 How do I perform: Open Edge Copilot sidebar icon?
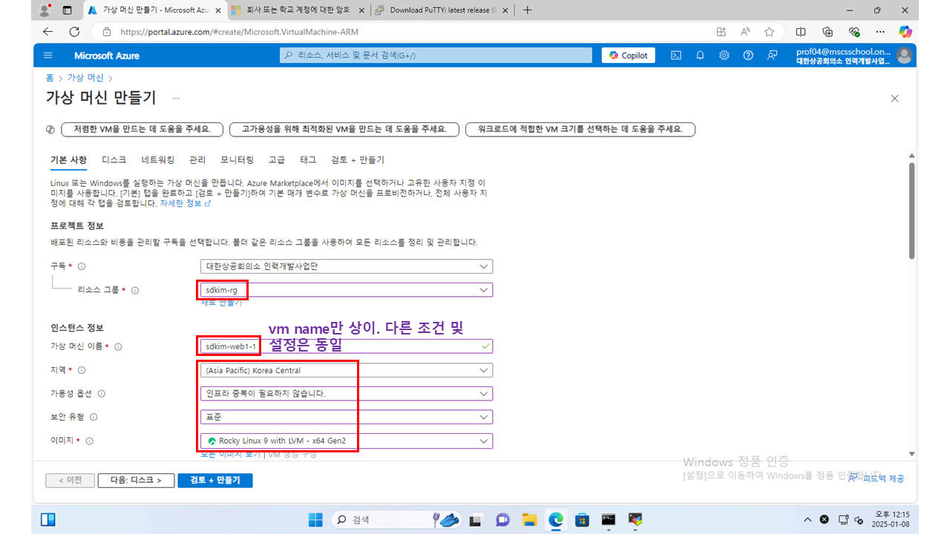pyautogui.click(x=905, y=32)
